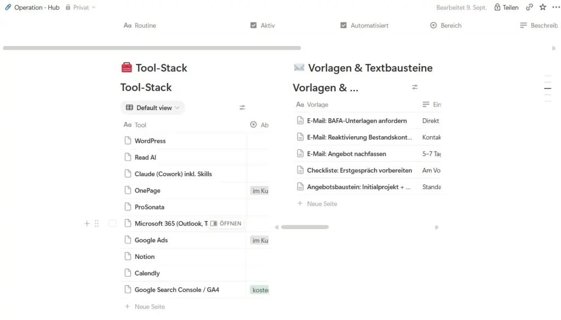This screenshot has height=320, width=561.
Task: Click the page outline marker on right edge
Action: point(548,88)
